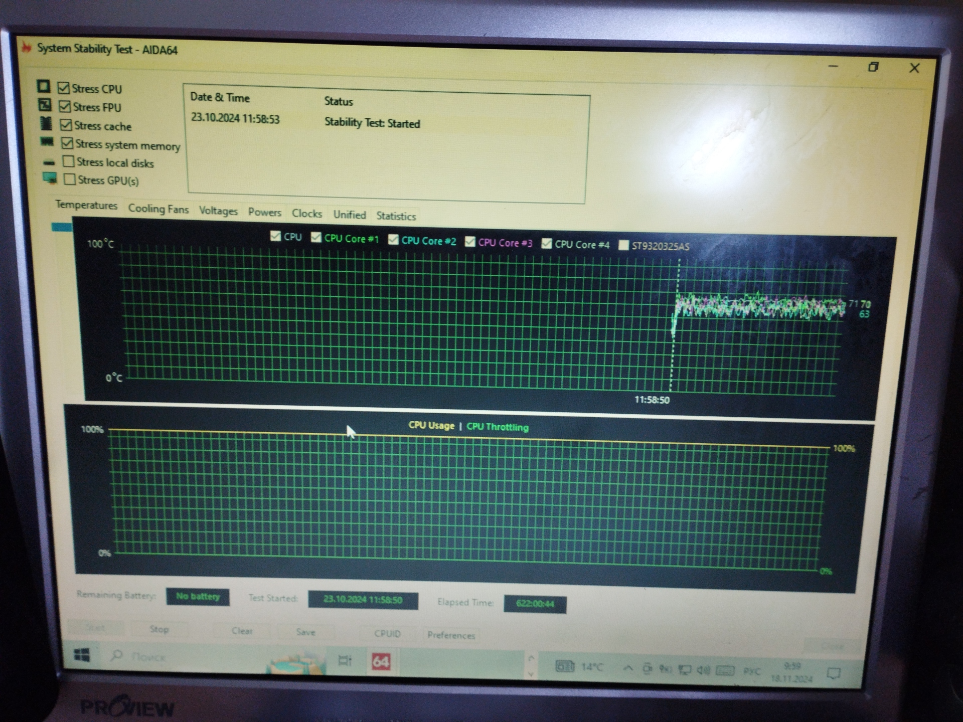This screenshot has width=963, height=722.
Task: Toggle CPU Core #3 graph checkbox
Action: [470, 242]
